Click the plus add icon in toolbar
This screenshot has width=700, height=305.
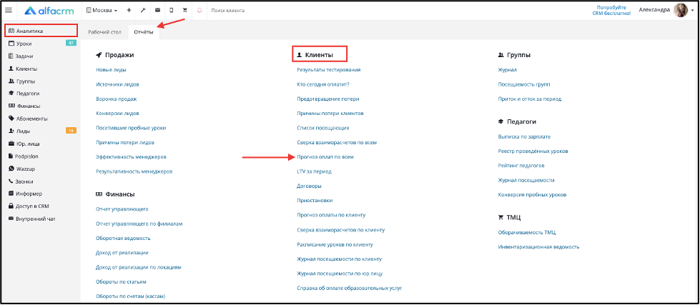129,10
